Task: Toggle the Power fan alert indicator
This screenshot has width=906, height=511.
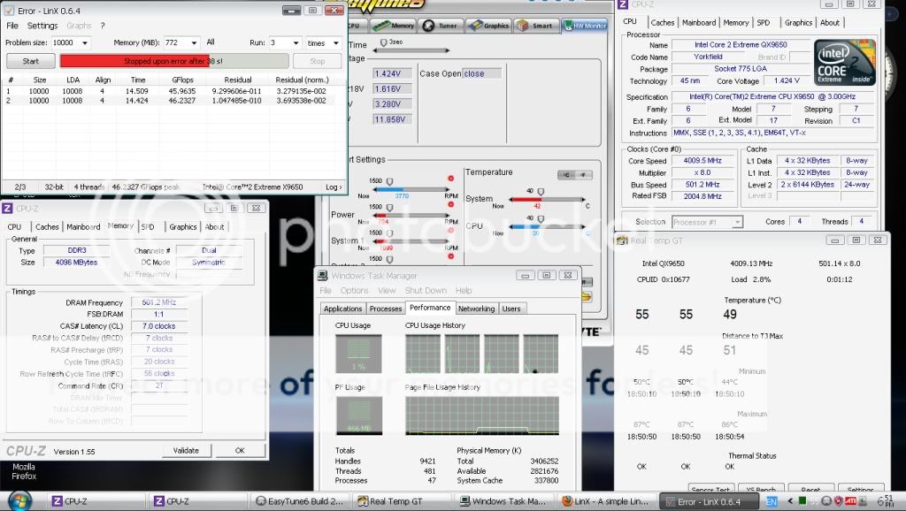Action: pos(451,206)
